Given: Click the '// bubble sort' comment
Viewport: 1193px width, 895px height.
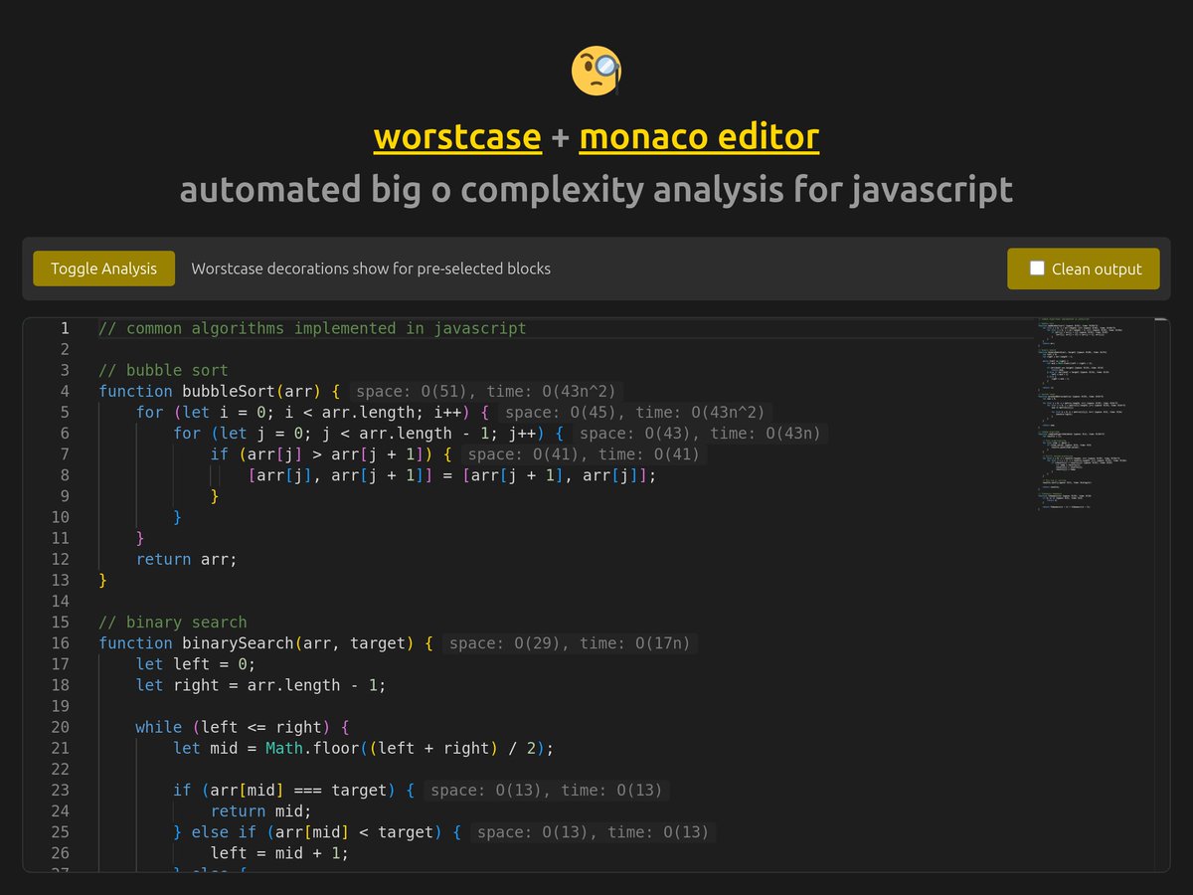Looking at the screenshot, I should [x=163, y=370].
